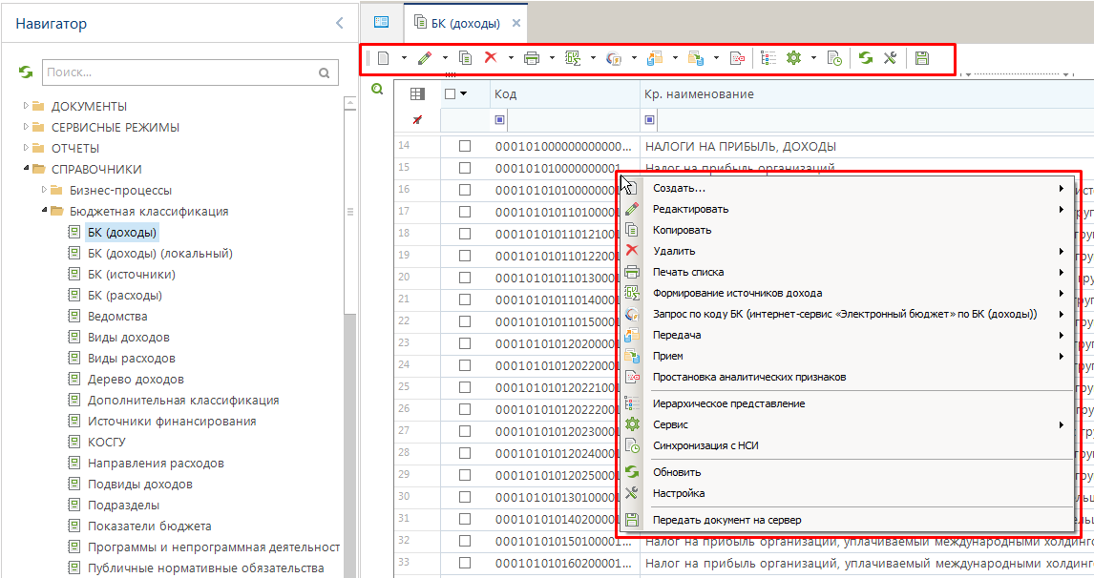Collapse the Бюджетная классификация folder
This screenshot has width=1094, height=578.
click(45, 211)
